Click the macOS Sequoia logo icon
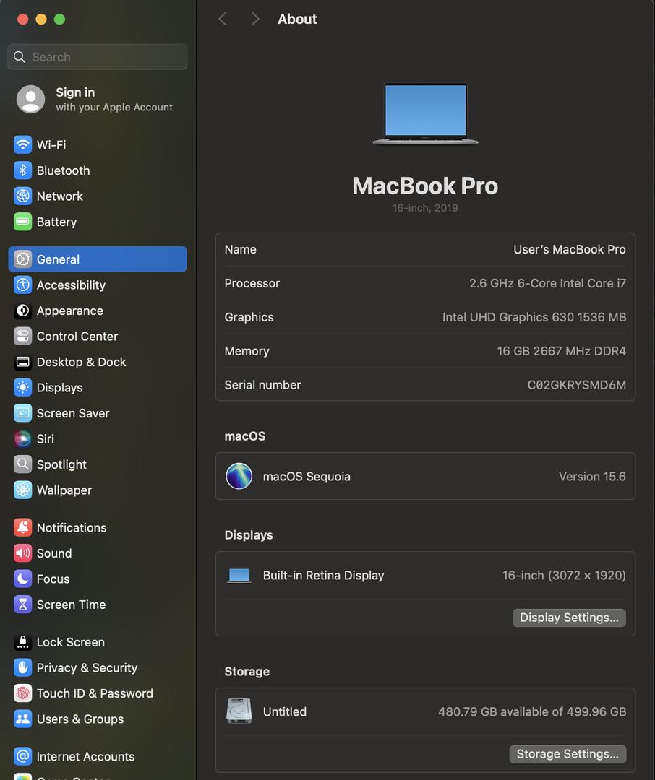This screenshot has width=655, height=780. (x=239, y=476)
